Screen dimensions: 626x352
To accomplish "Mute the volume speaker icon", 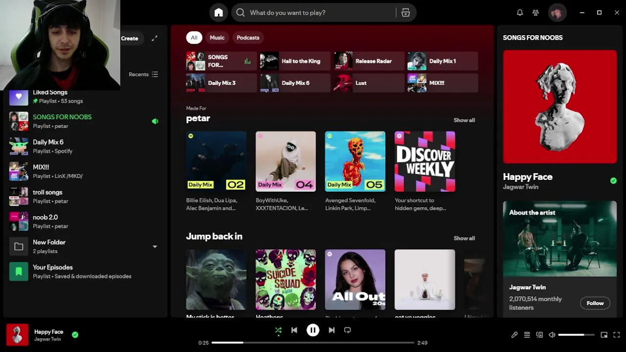I will click(x=552, y=335).
